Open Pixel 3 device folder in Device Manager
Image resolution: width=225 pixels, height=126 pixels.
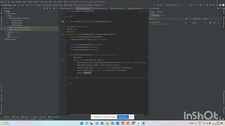[x=210, y=23]
